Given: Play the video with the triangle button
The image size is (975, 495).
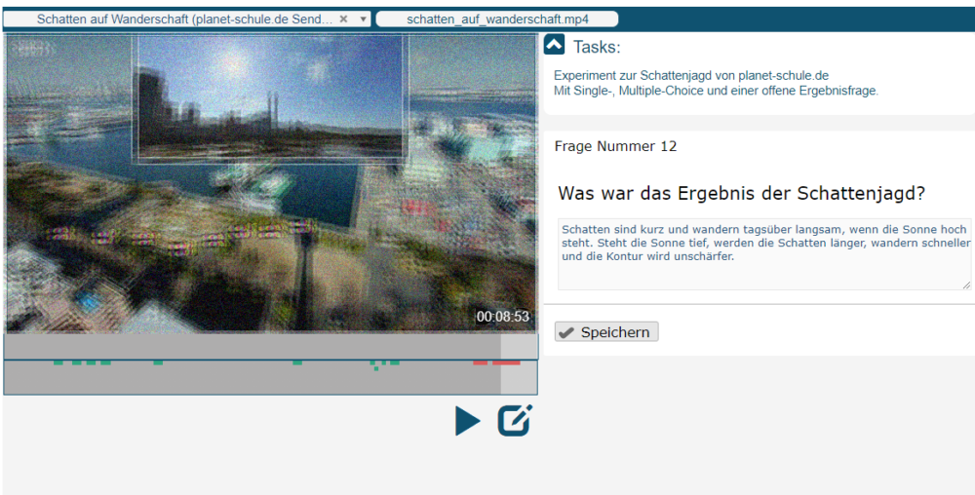Looking at the screenshot, I should coord(468,421).
